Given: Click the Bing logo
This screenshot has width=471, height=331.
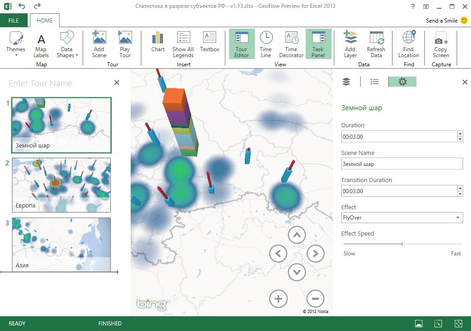Looking at the screenshot, I should point(152,304).
